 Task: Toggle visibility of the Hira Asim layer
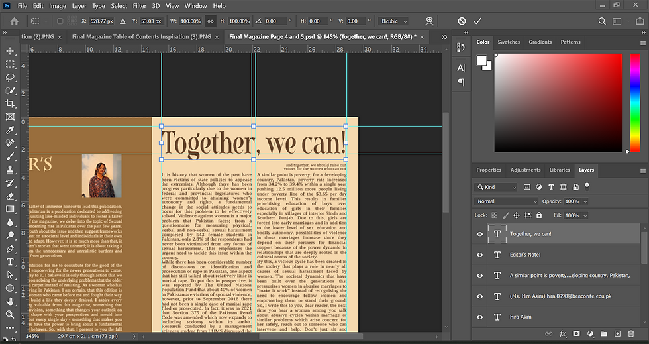[x=480, y=317]
